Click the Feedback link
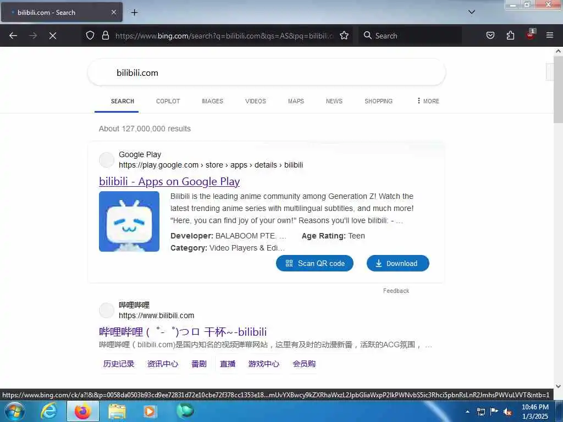 coord(396,291)
